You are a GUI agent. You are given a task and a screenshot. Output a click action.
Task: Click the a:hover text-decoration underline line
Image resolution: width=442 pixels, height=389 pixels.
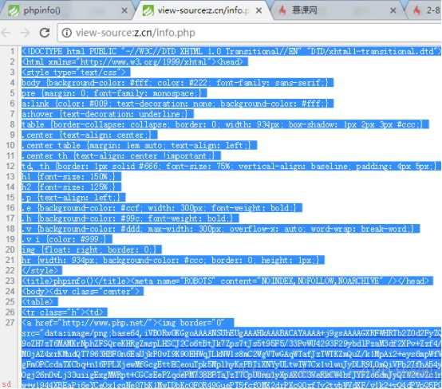(x=108, y=114)
